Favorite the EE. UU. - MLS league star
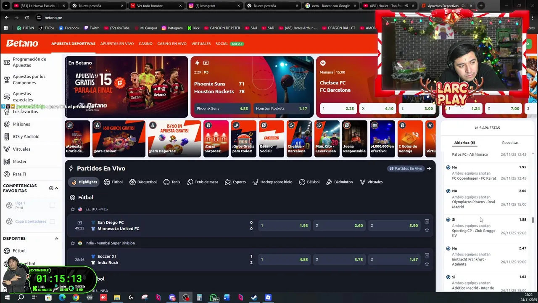538x303 pixels. pos(73,209)
